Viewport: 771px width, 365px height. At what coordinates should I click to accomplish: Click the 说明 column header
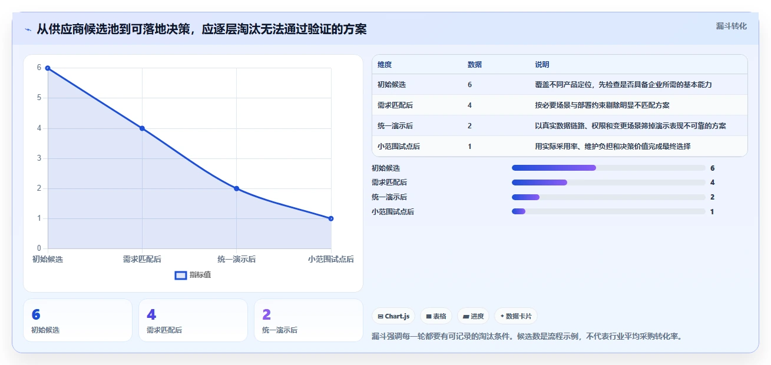[x=542, y=65]
